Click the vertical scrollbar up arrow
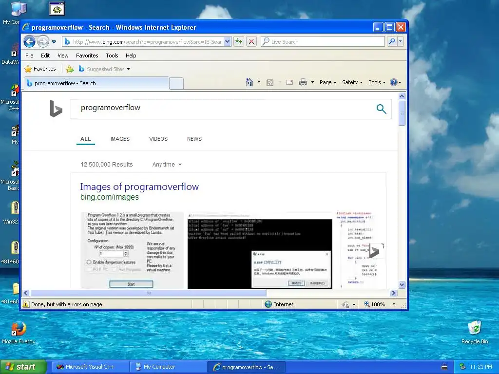 (x=402, y=96)
